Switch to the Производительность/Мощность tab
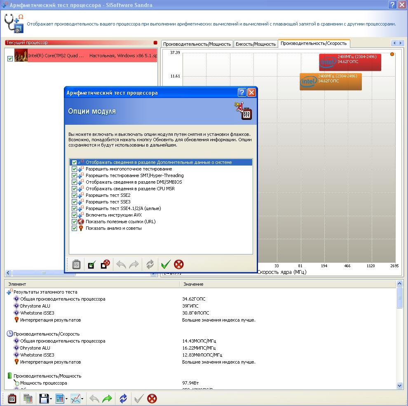Viewport: 408px width, 406px height. tap(197, 44)
